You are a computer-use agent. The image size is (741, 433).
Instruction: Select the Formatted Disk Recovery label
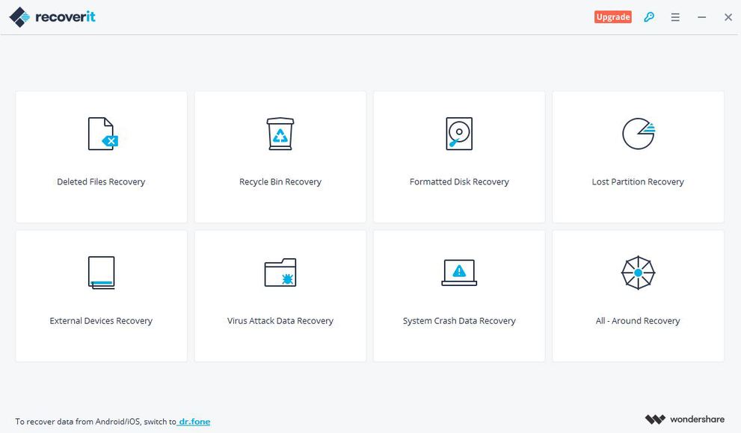tap(459, 181)
